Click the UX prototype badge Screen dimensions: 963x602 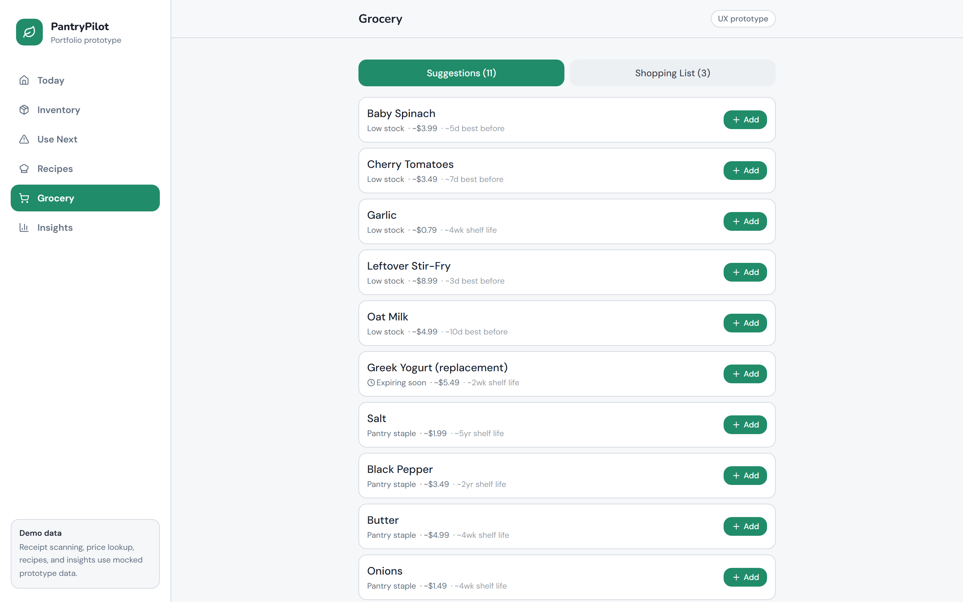click(743, 19)
